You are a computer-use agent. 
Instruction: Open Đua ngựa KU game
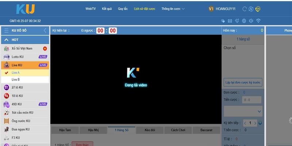pyautogui.click(x=25, y=129)
